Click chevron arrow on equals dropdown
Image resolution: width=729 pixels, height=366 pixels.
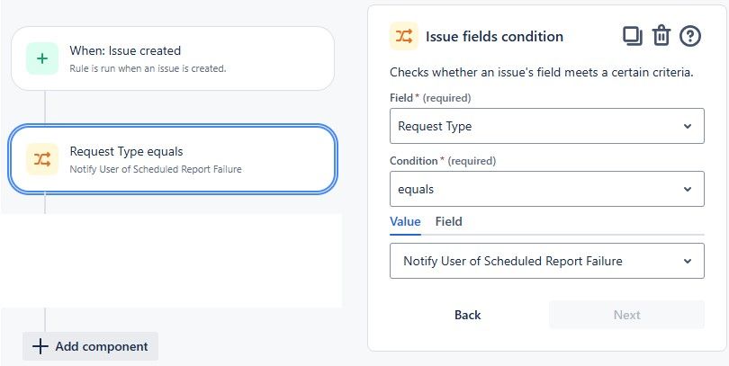pyautogui.click(x=688, y=190)
